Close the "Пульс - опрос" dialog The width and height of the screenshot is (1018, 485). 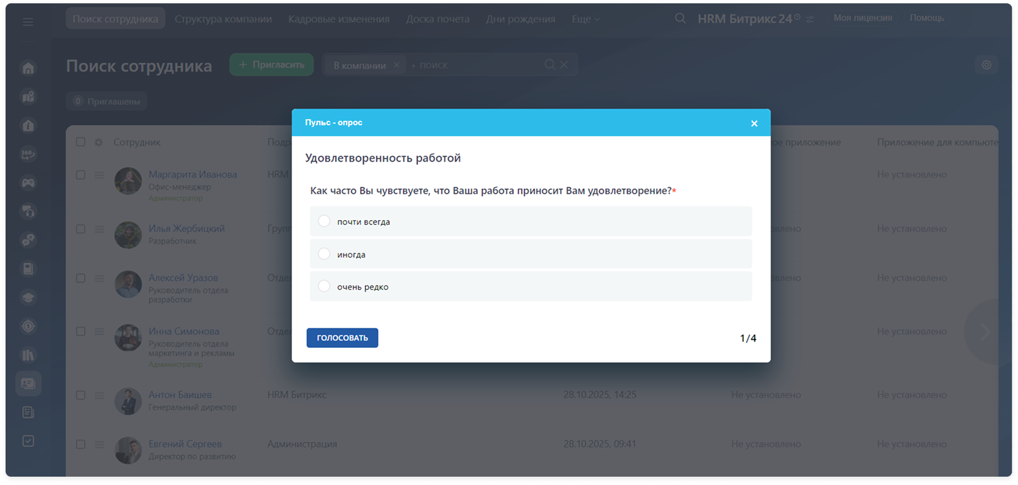[754, 123]
